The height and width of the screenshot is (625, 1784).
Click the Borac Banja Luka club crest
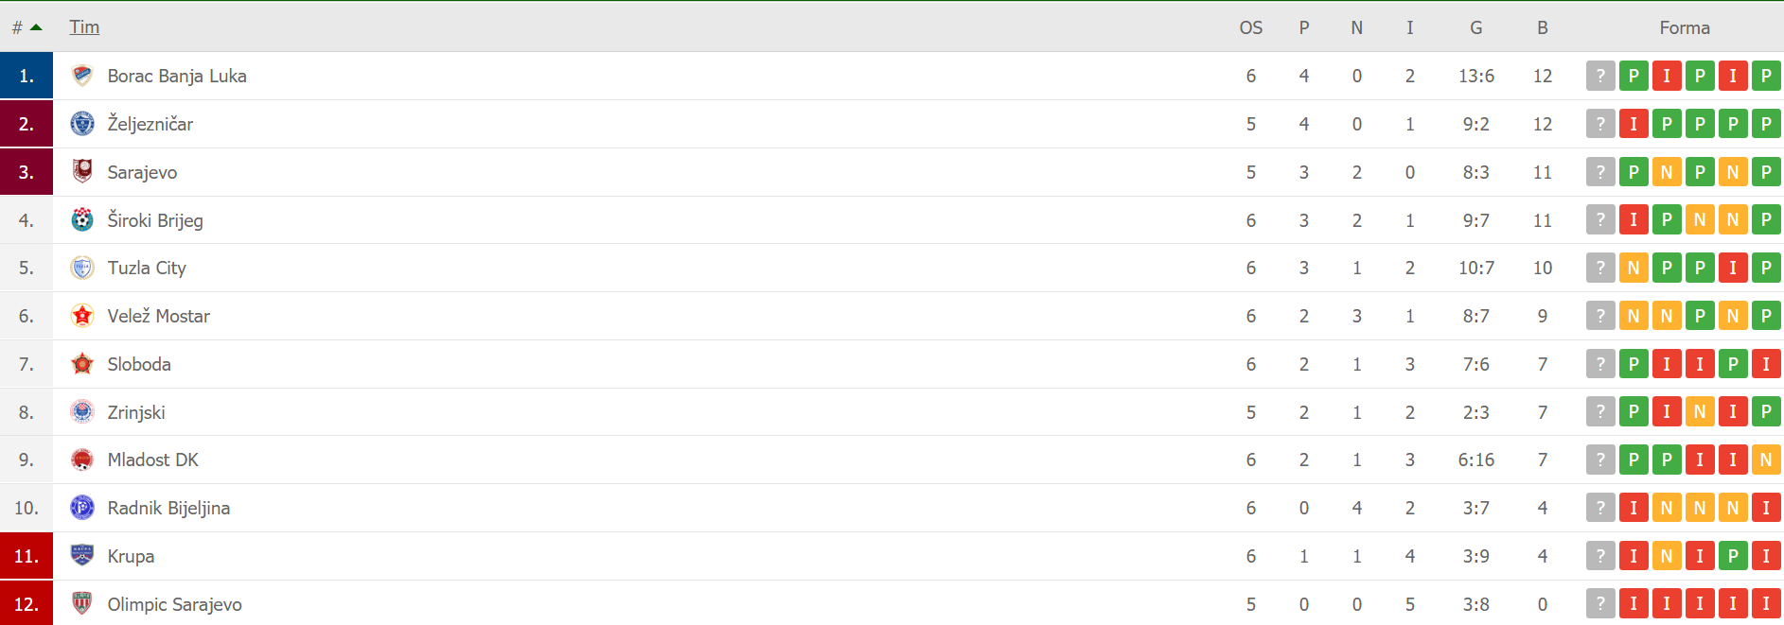tap(82, 76)
